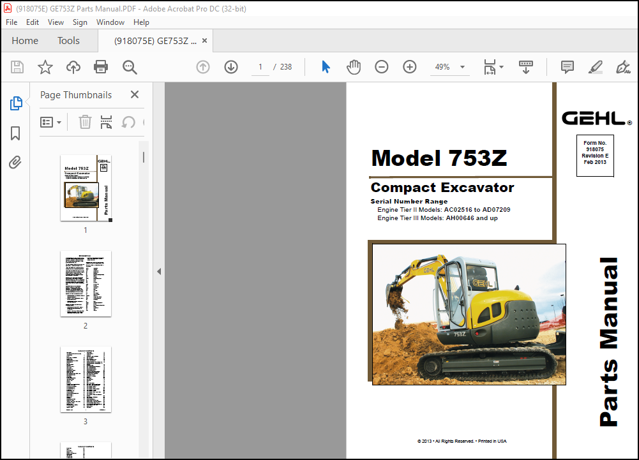This screenshot has width=639, height=460.
Task: Click the read mode keyboard-arrow icon
Action: pos(526,67)
